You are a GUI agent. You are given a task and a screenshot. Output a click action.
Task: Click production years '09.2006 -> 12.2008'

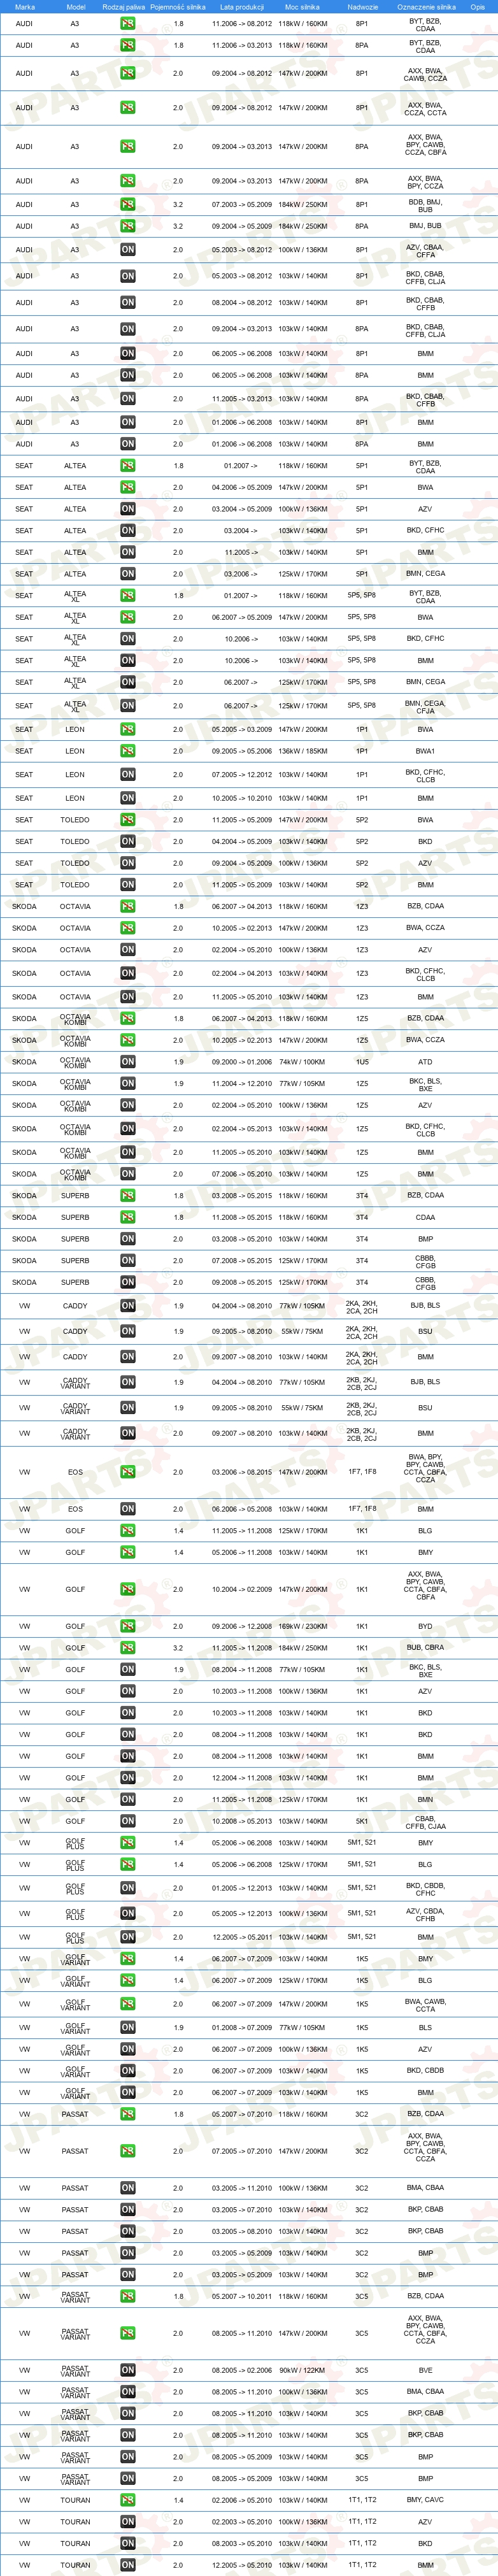pyautogui.click(x=242, y=1626)
